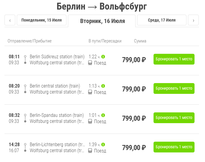Click train icon for 08:11 departure

[x=90, y=63]
